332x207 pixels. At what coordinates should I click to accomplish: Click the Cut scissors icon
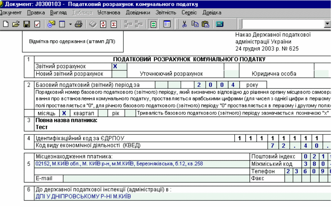pos(184,24)
